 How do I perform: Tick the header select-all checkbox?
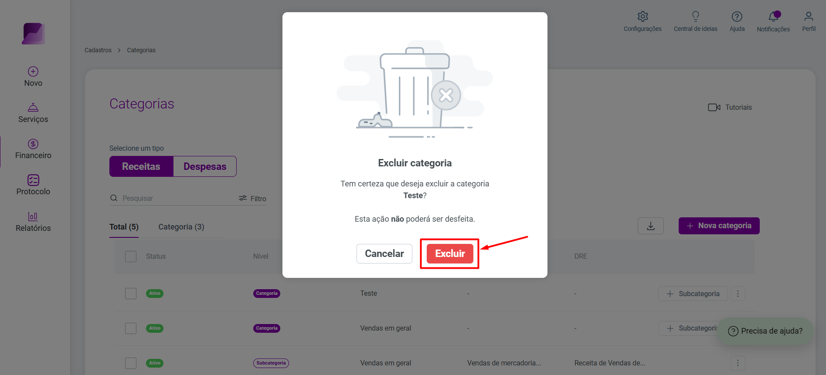pyautogui.click(x=131, y=256)
